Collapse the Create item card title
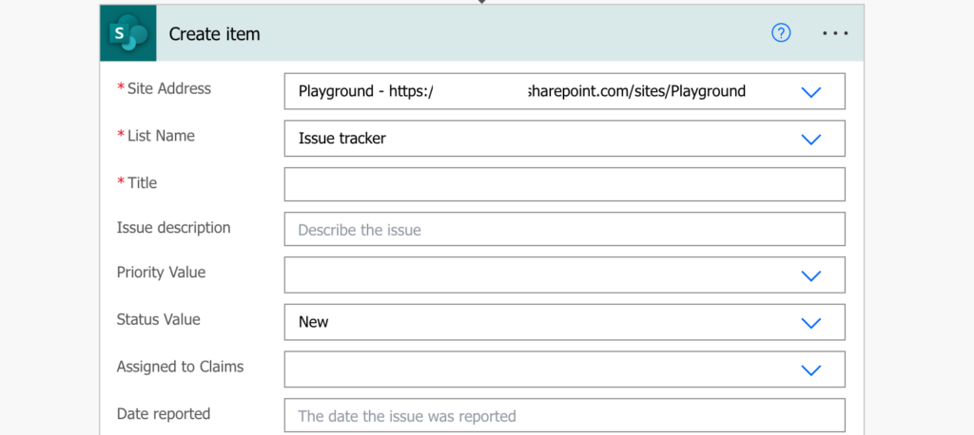The width and height of the screenshot is (974, 435). point(214,33)
